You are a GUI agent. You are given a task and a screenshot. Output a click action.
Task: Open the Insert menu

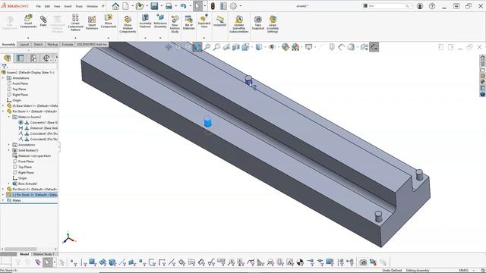(x=68, y=6)
